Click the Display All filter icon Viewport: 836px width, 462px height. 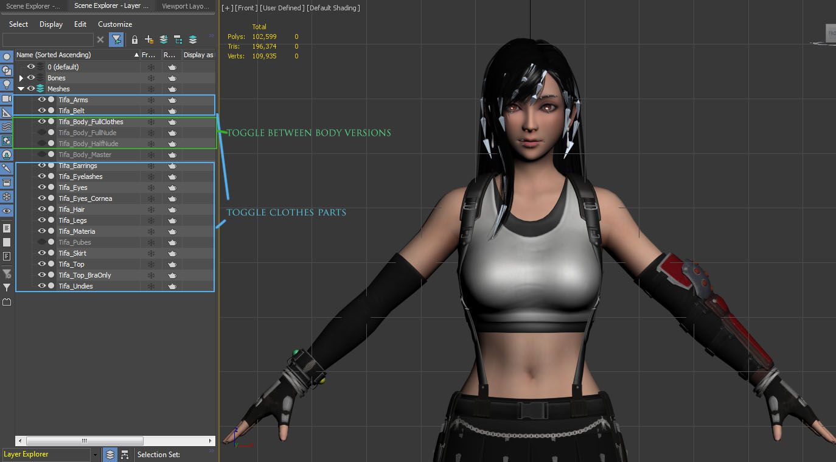(x=7, y=228)
